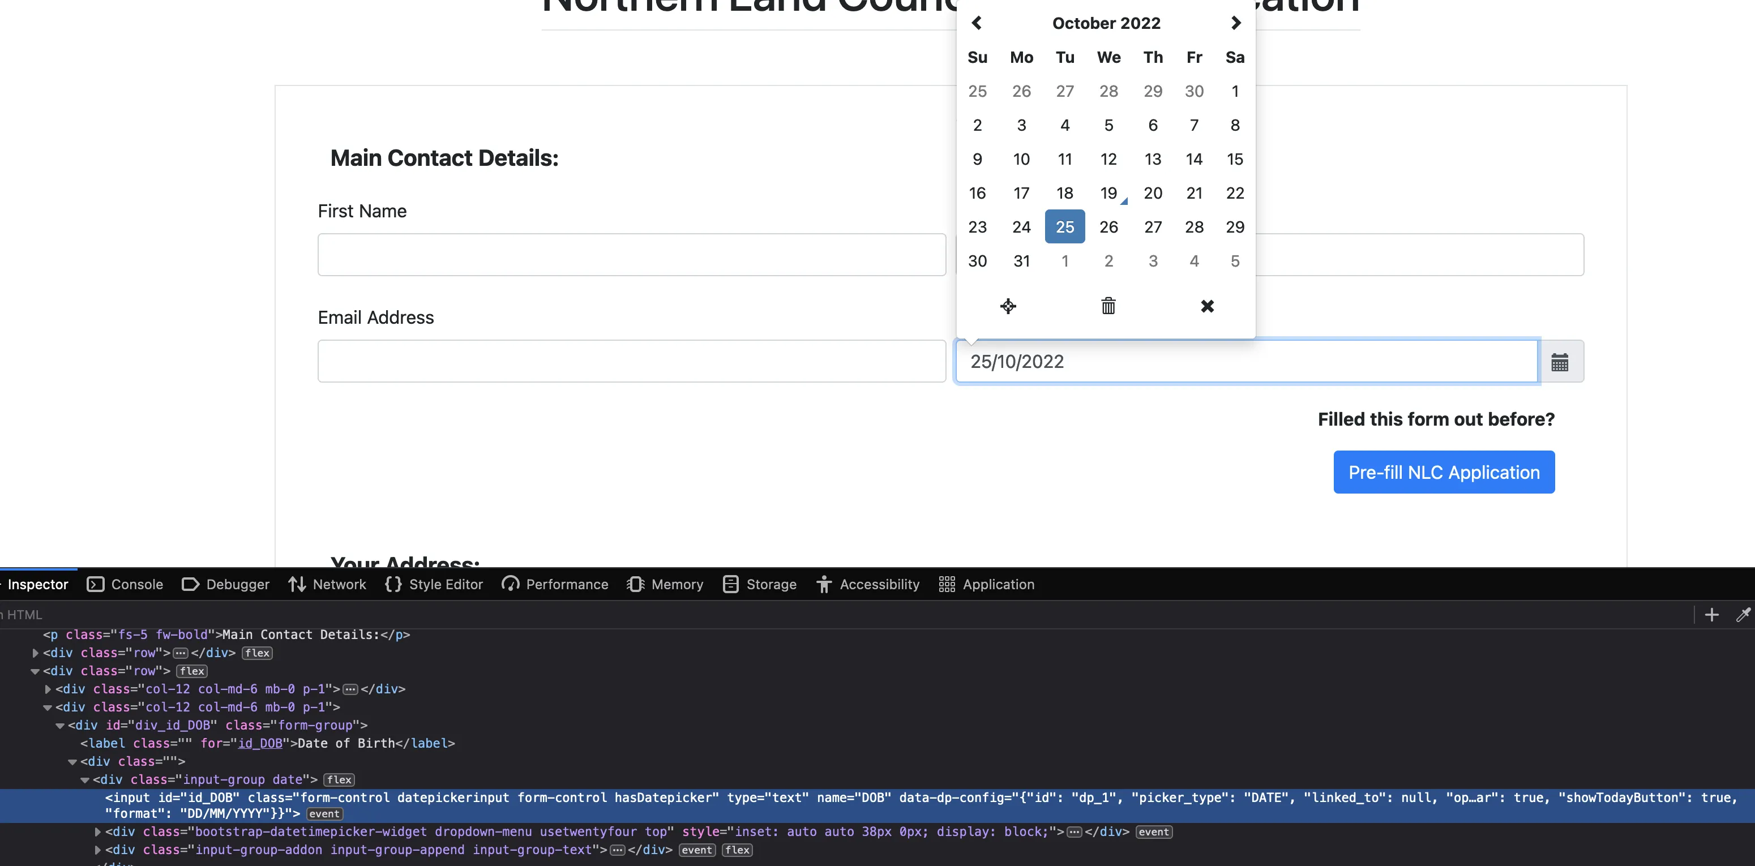The image size is (1755, 866).
Task: Collapse the div_id_DOB form-group node
Action: [60, 726]
